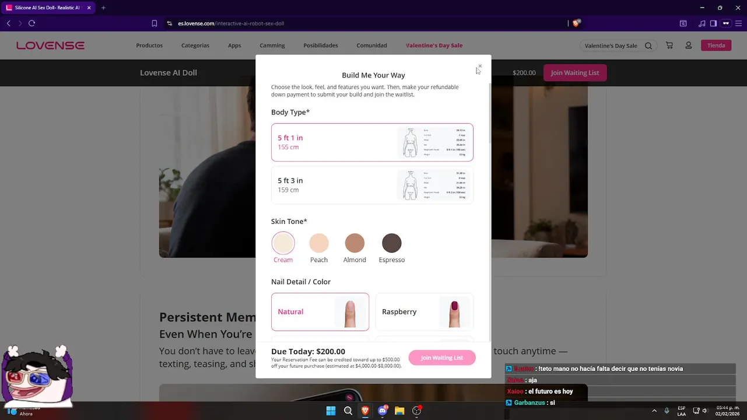Click the Build Me Your Way heading
747x420 pixels.
pyautogui.click(x=373, y=75)
